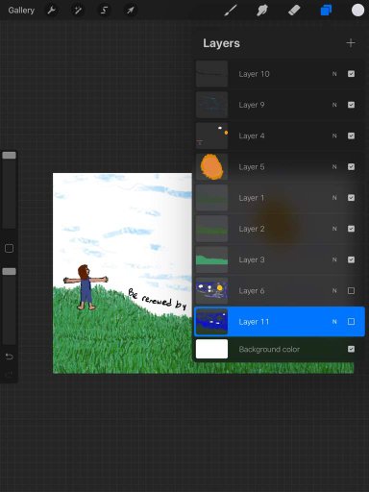The width and height of the screenshot is (369, 492).
Task: Show Layer 6 visibility checkbox
Action: click(351, 290)
